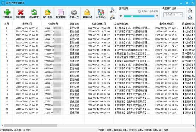Click the 保存 save button
The image size is (196, 132).
coord(113,10)
